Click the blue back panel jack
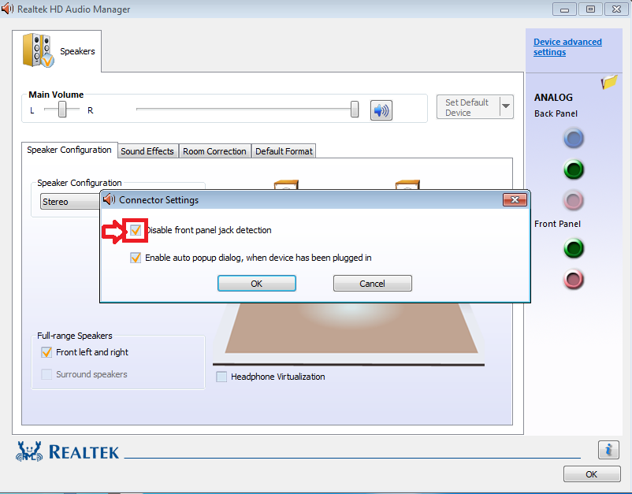 click(573, 138)
